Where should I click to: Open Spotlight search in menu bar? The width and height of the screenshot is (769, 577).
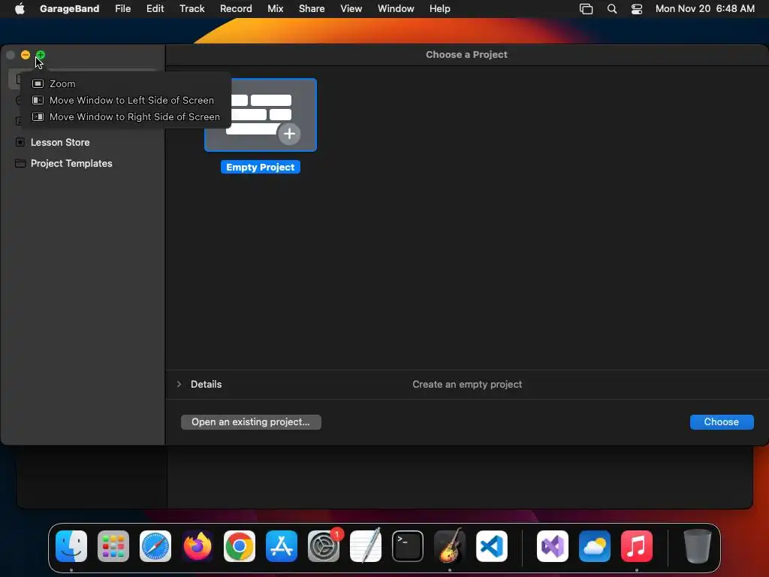pyautogui.click(x=611, y=9)
